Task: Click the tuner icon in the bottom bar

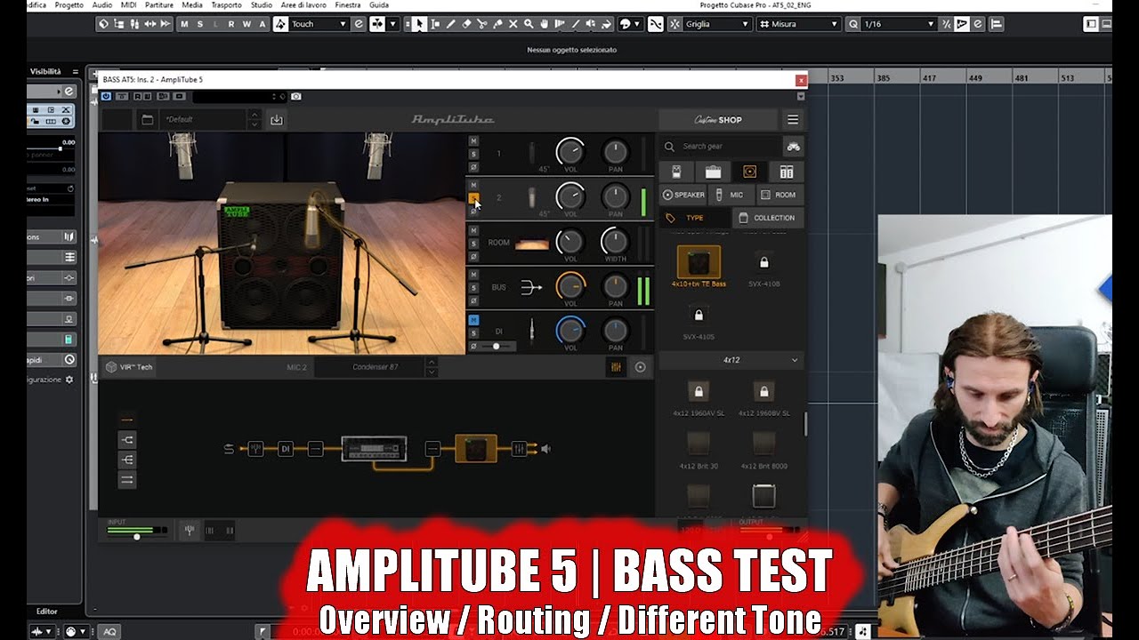Action: 190,531
